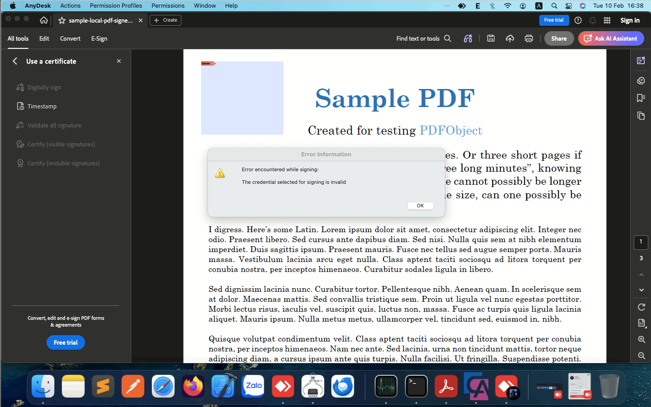Click OK in Error Information dialog

click(x=420, y=206)
